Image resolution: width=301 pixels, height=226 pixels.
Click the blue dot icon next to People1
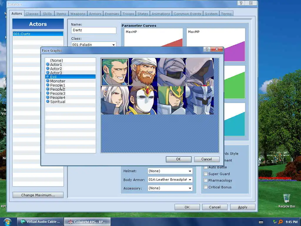pyautogui.click(x=48, y=85)
